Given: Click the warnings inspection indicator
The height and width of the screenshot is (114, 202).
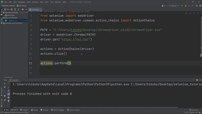Looking at the screenshot, I should (191, 13).
